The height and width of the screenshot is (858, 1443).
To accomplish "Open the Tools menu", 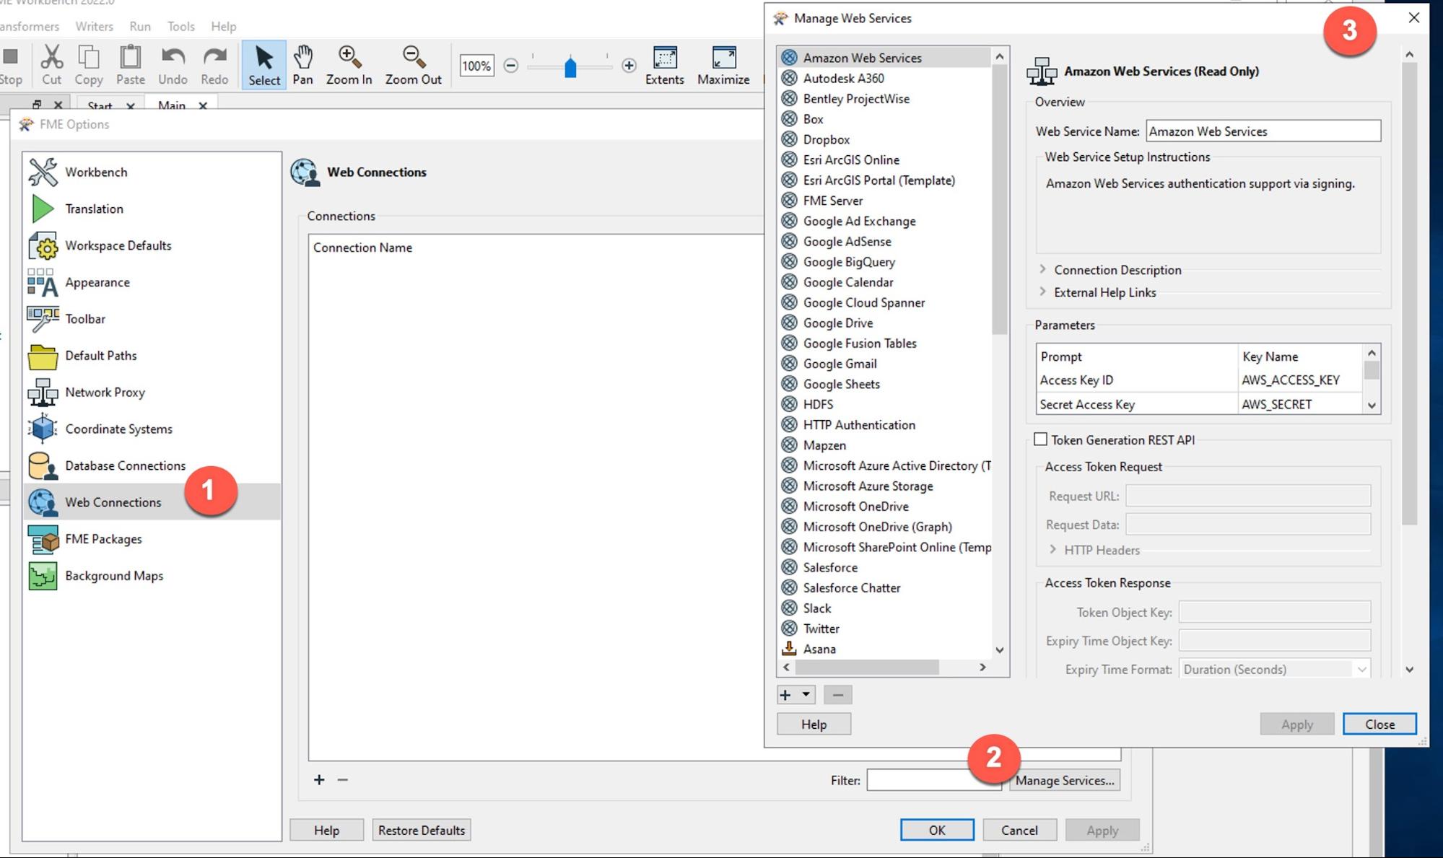I will point(180,26).
